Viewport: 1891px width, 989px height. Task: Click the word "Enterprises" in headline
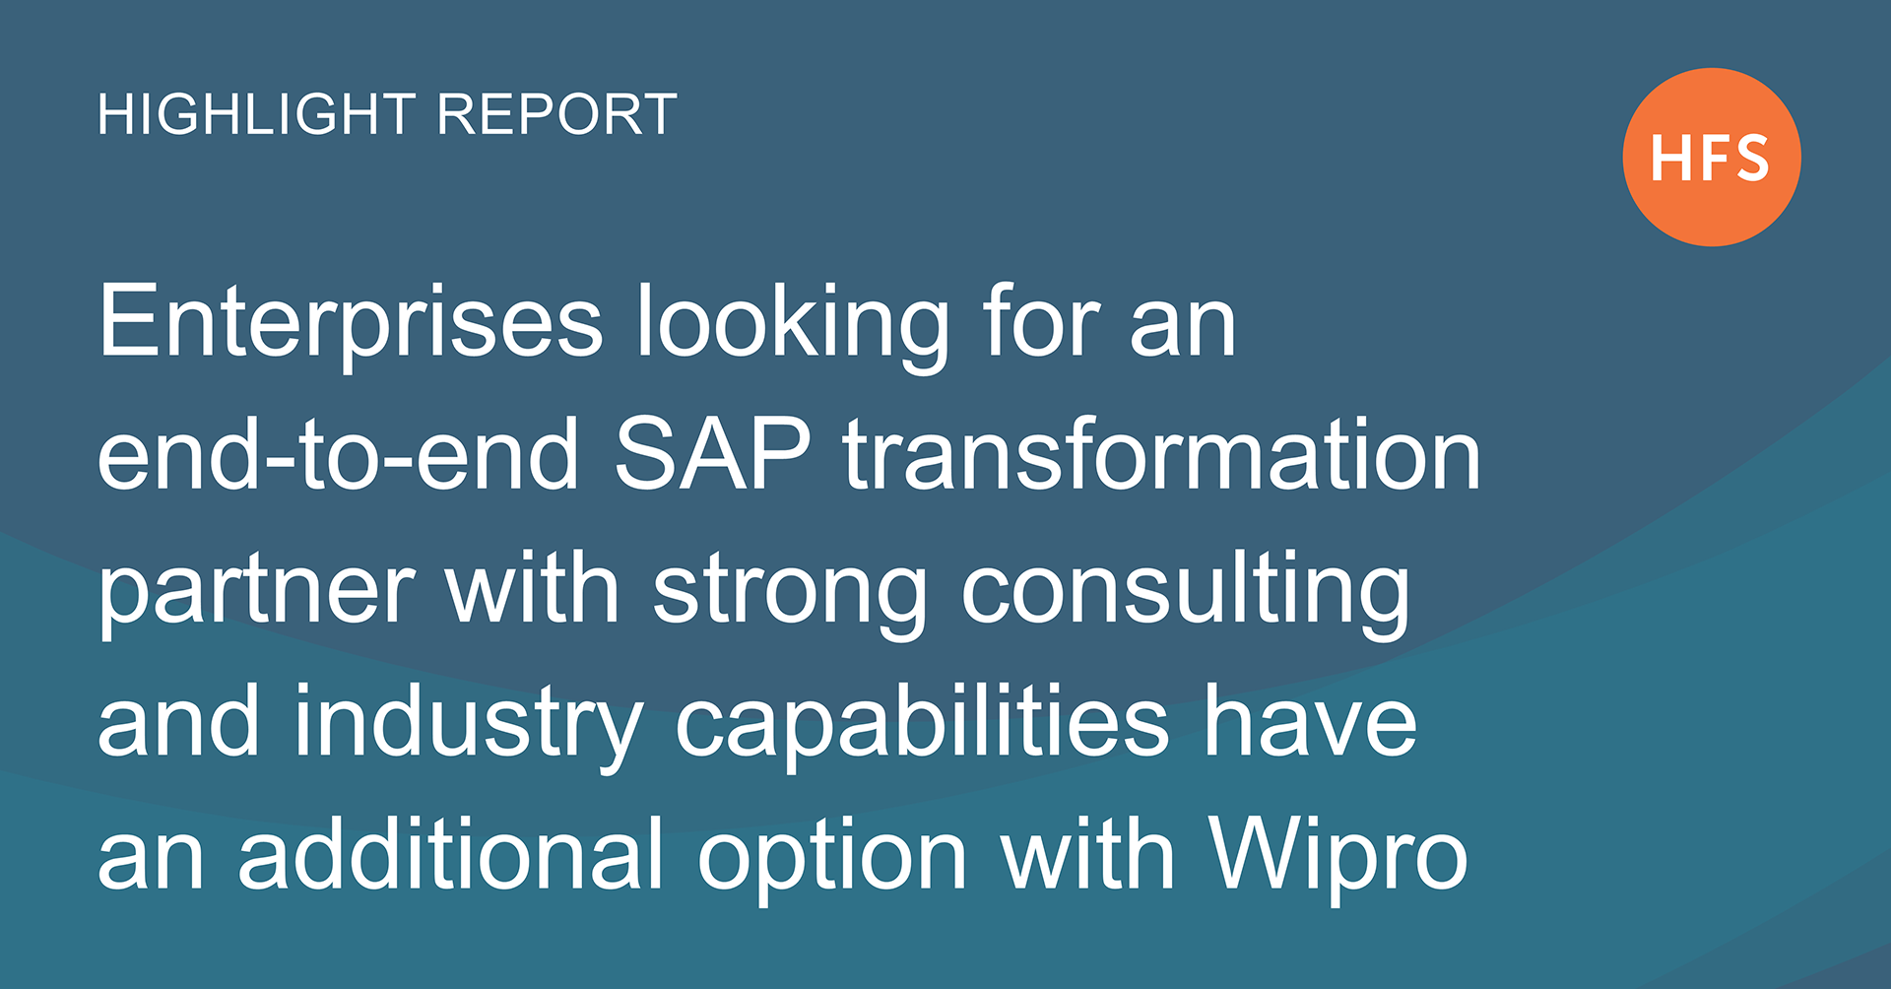tap(351, 323)
